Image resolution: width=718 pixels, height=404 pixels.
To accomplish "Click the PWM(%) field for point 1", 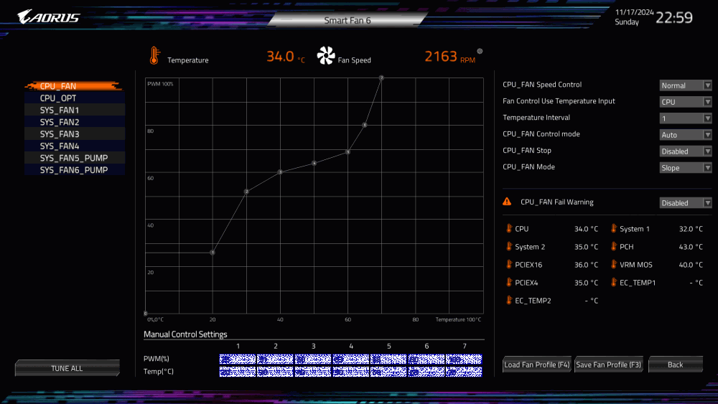I will [x=238, y=360].
